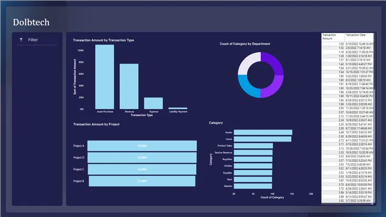Sort by Transaction Date column header
This screenshot has width=386, height=217.
(x=359, y=37)
